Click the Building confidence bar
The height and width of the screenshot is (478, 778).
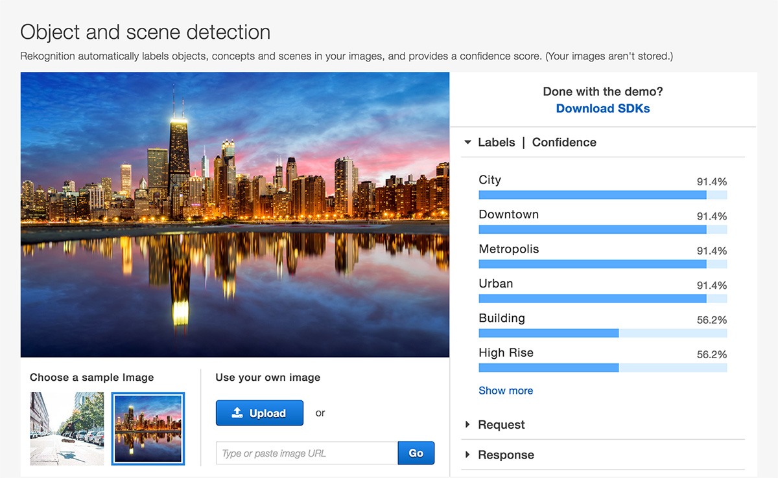click(x=602, y=333)
